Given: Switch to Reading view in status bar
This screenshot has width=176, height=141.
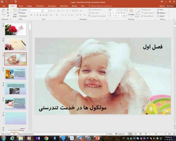Looking at the screenshot, I should click(x=140, y=134).
